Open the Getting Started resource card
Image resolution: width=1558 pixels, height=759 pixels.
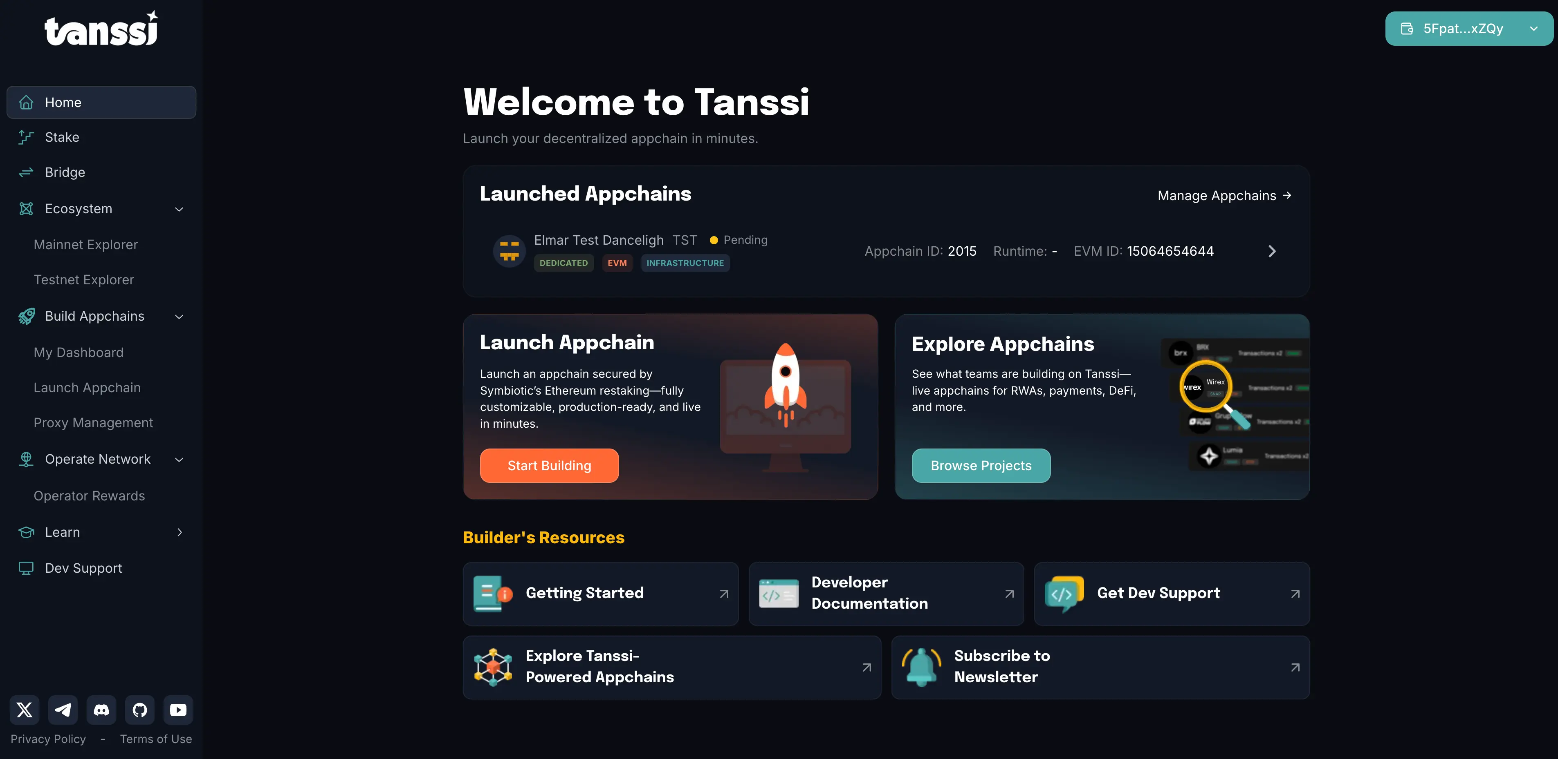[601, 594]
